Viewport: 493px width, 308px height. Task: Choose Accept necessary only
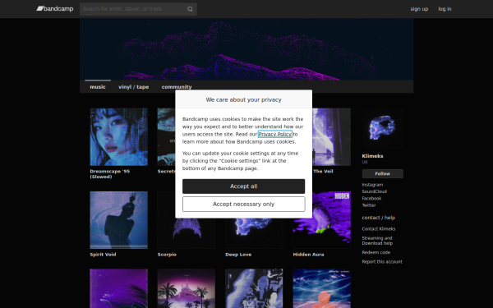244,204
